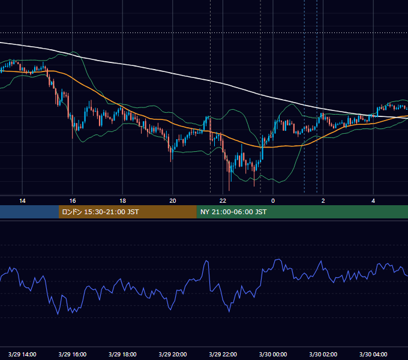Click the 3/30 02:00 date label
This screenshot has width=408, height=360.
(323, 354)
